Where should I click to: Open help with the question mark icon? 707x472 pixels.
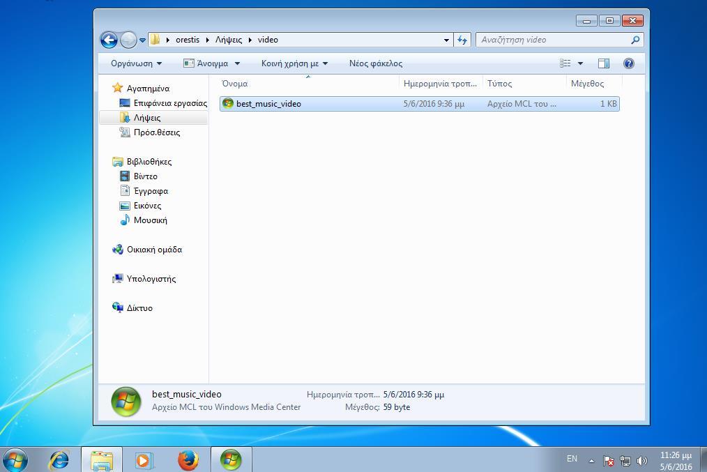[628, 63]
